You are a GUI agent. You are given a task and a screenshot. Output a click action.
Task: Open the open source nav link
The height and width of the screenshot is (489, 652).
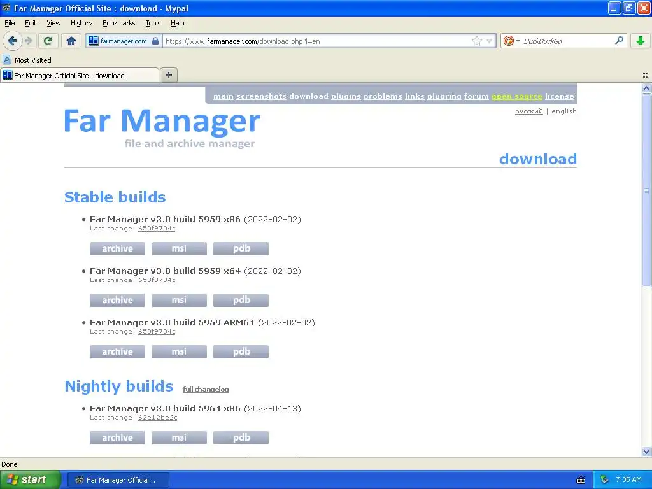point(517,96)
